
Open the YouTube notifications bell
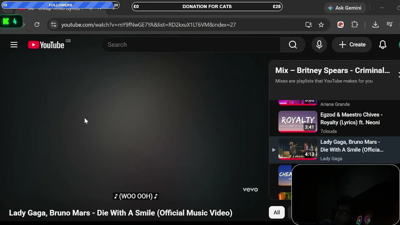pos(383,45)
